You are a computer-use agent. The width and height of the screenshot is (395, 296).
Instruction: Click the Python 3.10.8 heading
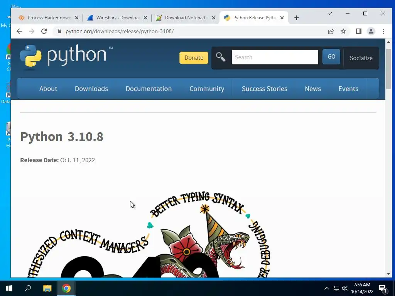(62, 137)
